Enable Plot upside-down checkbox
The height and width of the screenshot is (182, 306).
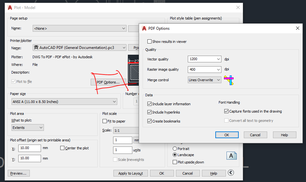(x=175, y=162)
